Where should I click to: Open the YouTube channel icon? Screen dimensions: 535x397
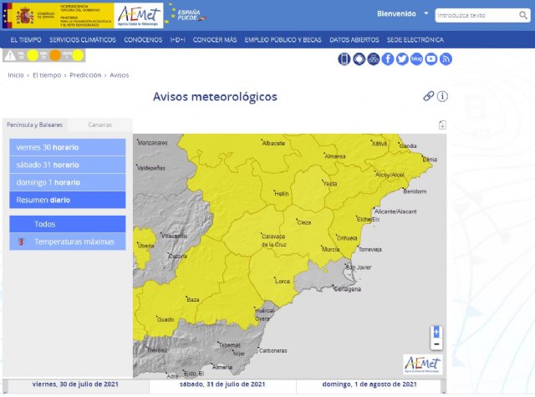tap(431, 59)
